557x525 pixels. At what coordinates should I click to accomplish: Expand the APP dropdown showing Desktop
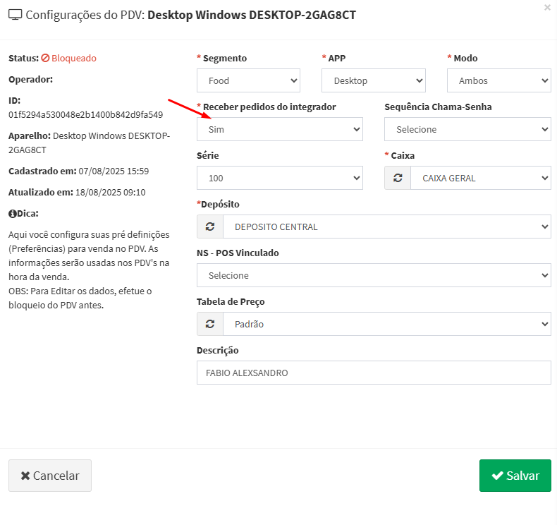(373, 81)
